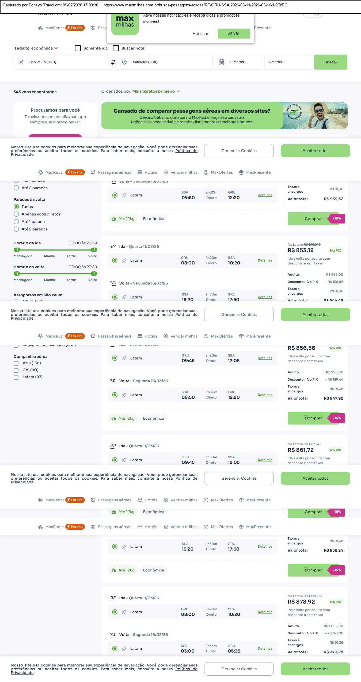Click the luggage icon on the first Até 12kg tag
Viewport: 361px width, 682px height.
pos(113,219)
